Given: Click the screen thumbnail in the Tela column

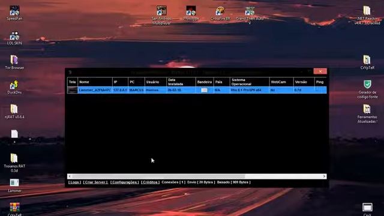Looking at the screenshot, I should tap(73, 90).
